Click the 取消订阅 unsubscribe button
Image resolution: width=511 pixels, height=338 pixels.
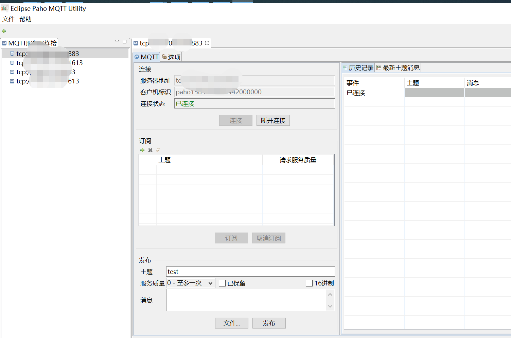click(x=269, y=238)
